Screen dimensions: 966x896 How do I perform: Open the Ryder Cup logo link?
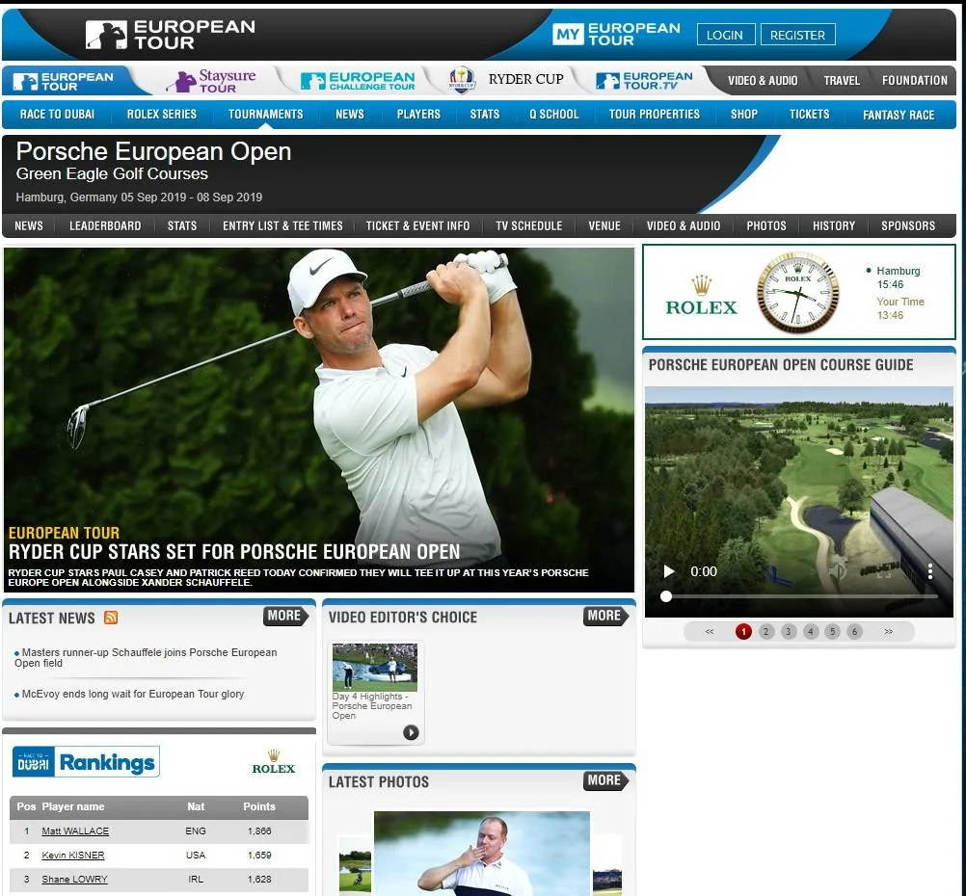506,79
